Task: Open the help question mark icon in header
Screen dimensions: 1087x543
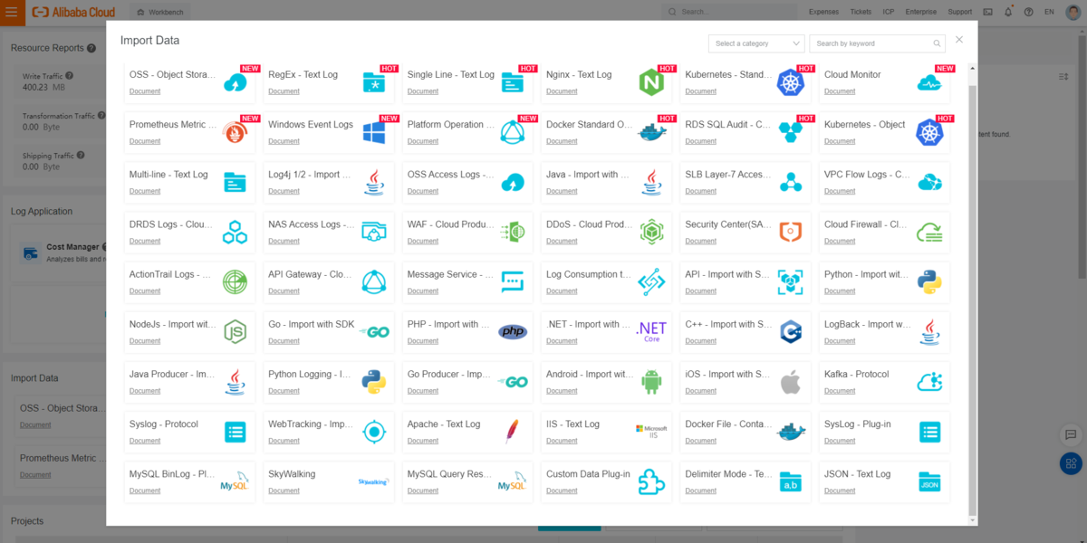Action: point(1028,12)
